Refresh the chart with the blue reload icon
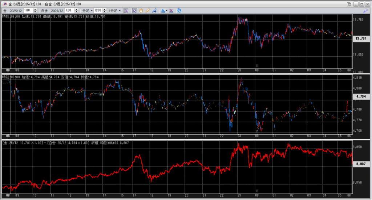The width and height of the screenshot is (372, 200). click(x=179, y=11)
